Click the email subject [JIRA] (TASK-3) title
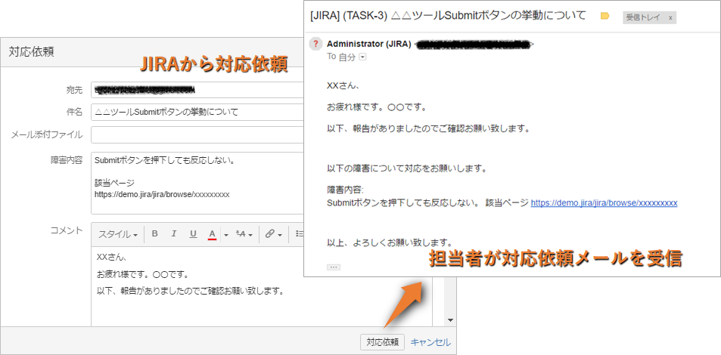 [x=449, y=16]
